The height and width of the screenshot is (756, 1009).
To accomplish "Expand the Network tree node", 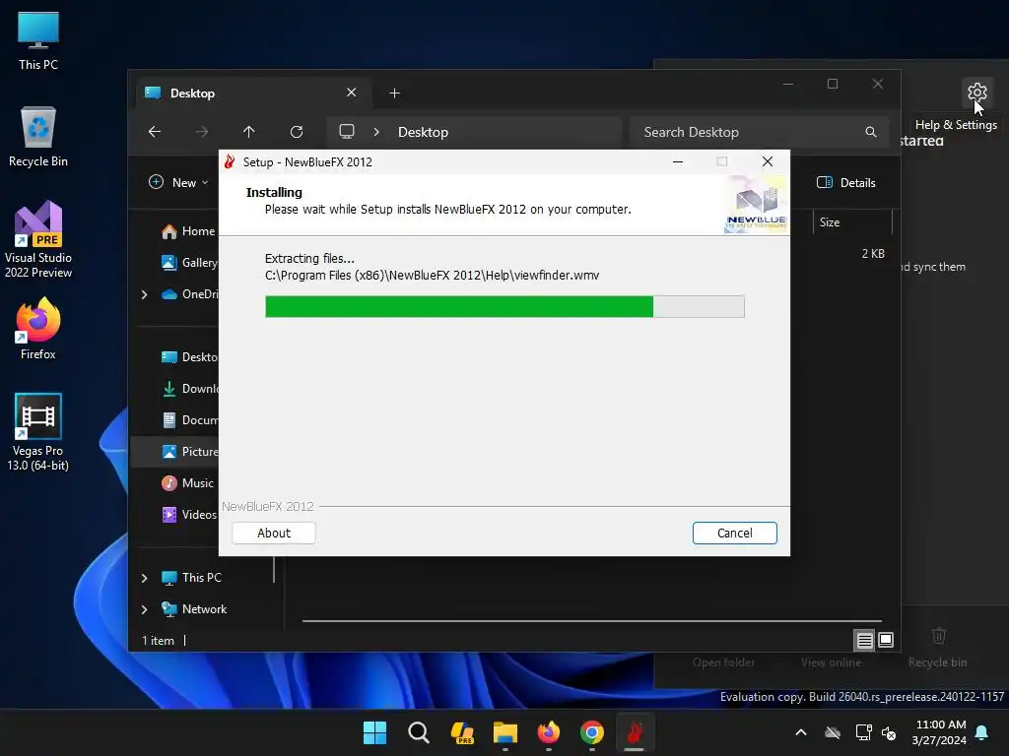I will pos(144,609).
